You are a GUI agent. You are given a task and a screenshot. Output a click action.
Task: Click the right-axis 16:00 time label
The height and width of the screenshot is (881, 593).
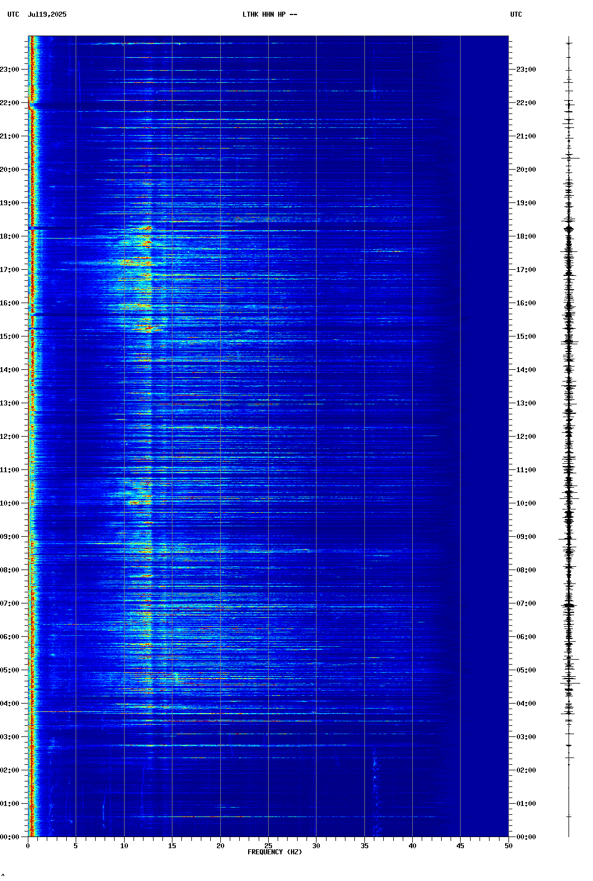coord(526,303)
